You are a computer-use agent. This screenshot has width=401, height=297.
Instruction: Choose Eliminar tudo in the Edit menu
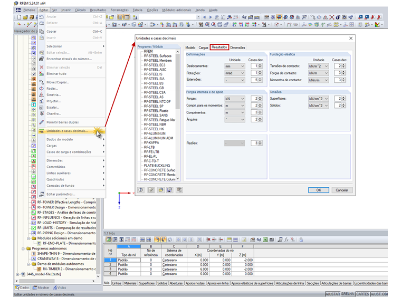(x=72, y=74)
